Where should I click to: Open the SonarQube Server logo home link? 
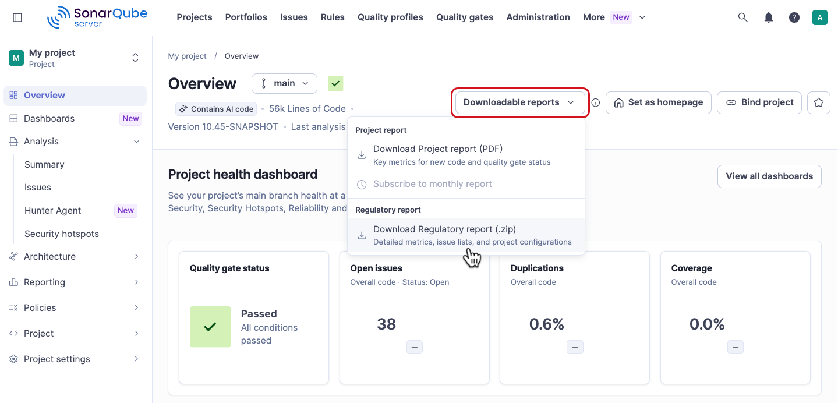(x=97, y=17)
